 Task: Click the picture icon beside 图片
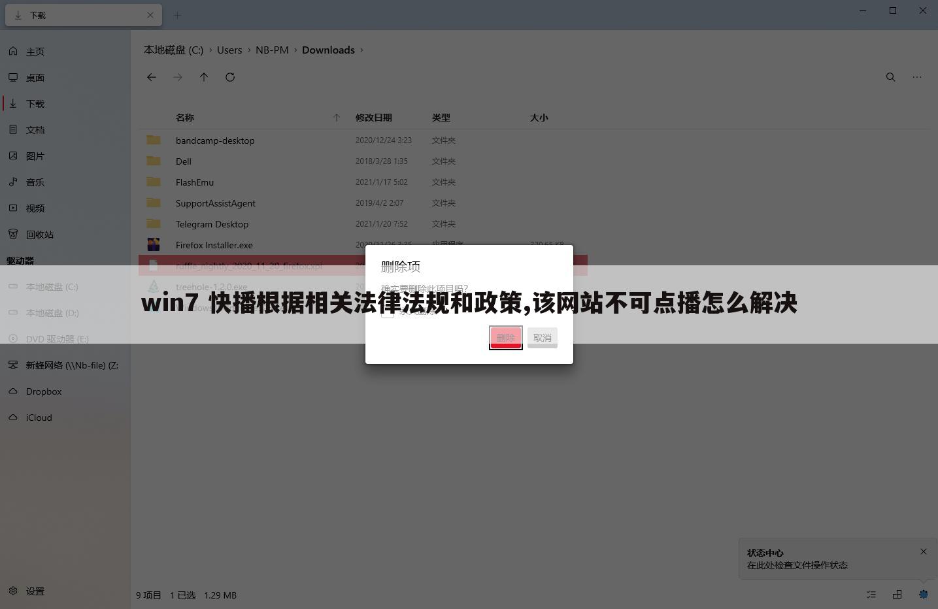coord(13,156)
